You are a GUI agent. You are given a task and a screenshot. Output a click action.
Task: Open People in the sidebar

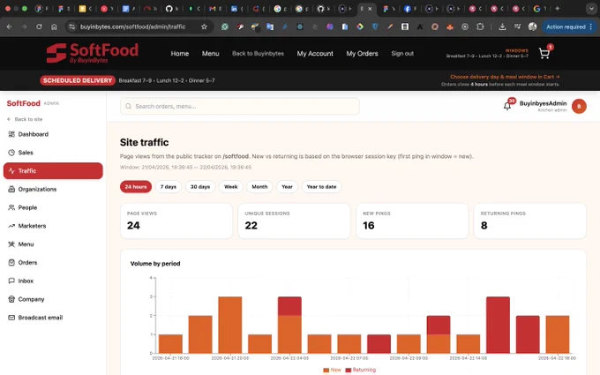click(x=53, y=207)
